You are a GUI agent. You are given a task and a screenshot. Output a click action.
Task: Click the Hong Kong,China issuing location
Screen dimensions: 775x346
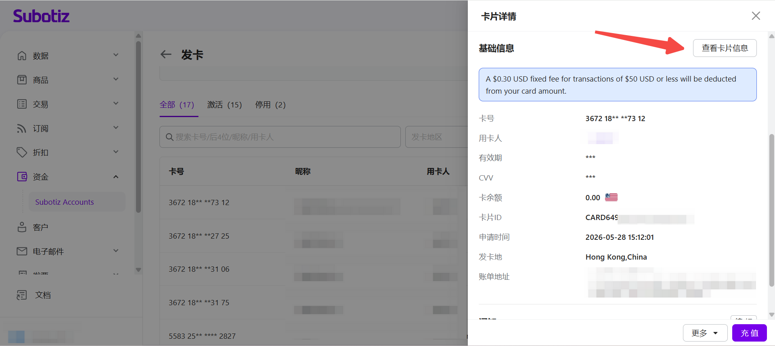tap(616, 257)
